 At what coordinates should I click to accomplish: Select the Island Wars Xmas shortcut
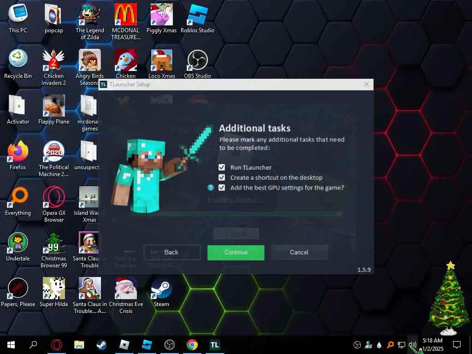click(x=87, y=205)
